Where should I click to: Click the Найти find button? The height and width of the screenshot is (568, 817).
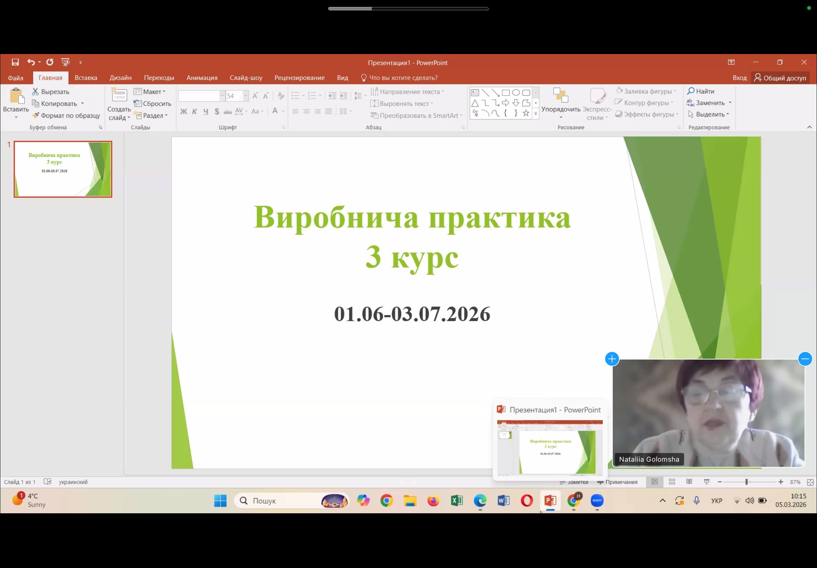(701, 91)
